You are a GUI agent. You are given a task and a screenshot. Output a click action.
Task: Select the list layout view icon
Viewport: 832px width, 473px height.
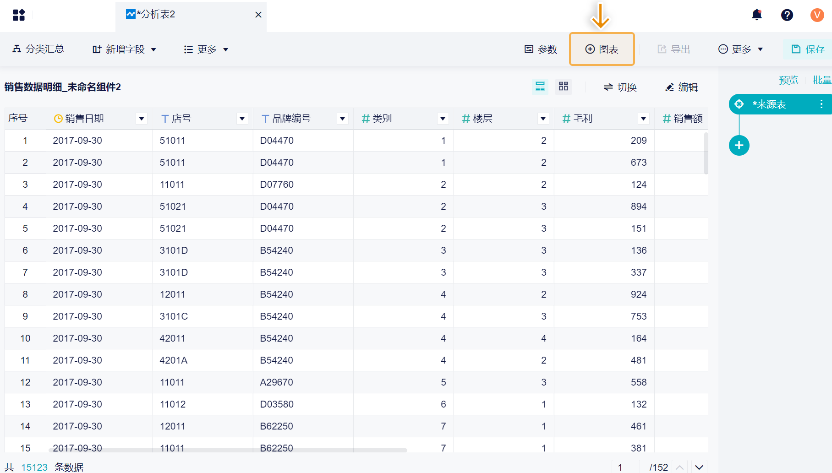coord(540,87)
